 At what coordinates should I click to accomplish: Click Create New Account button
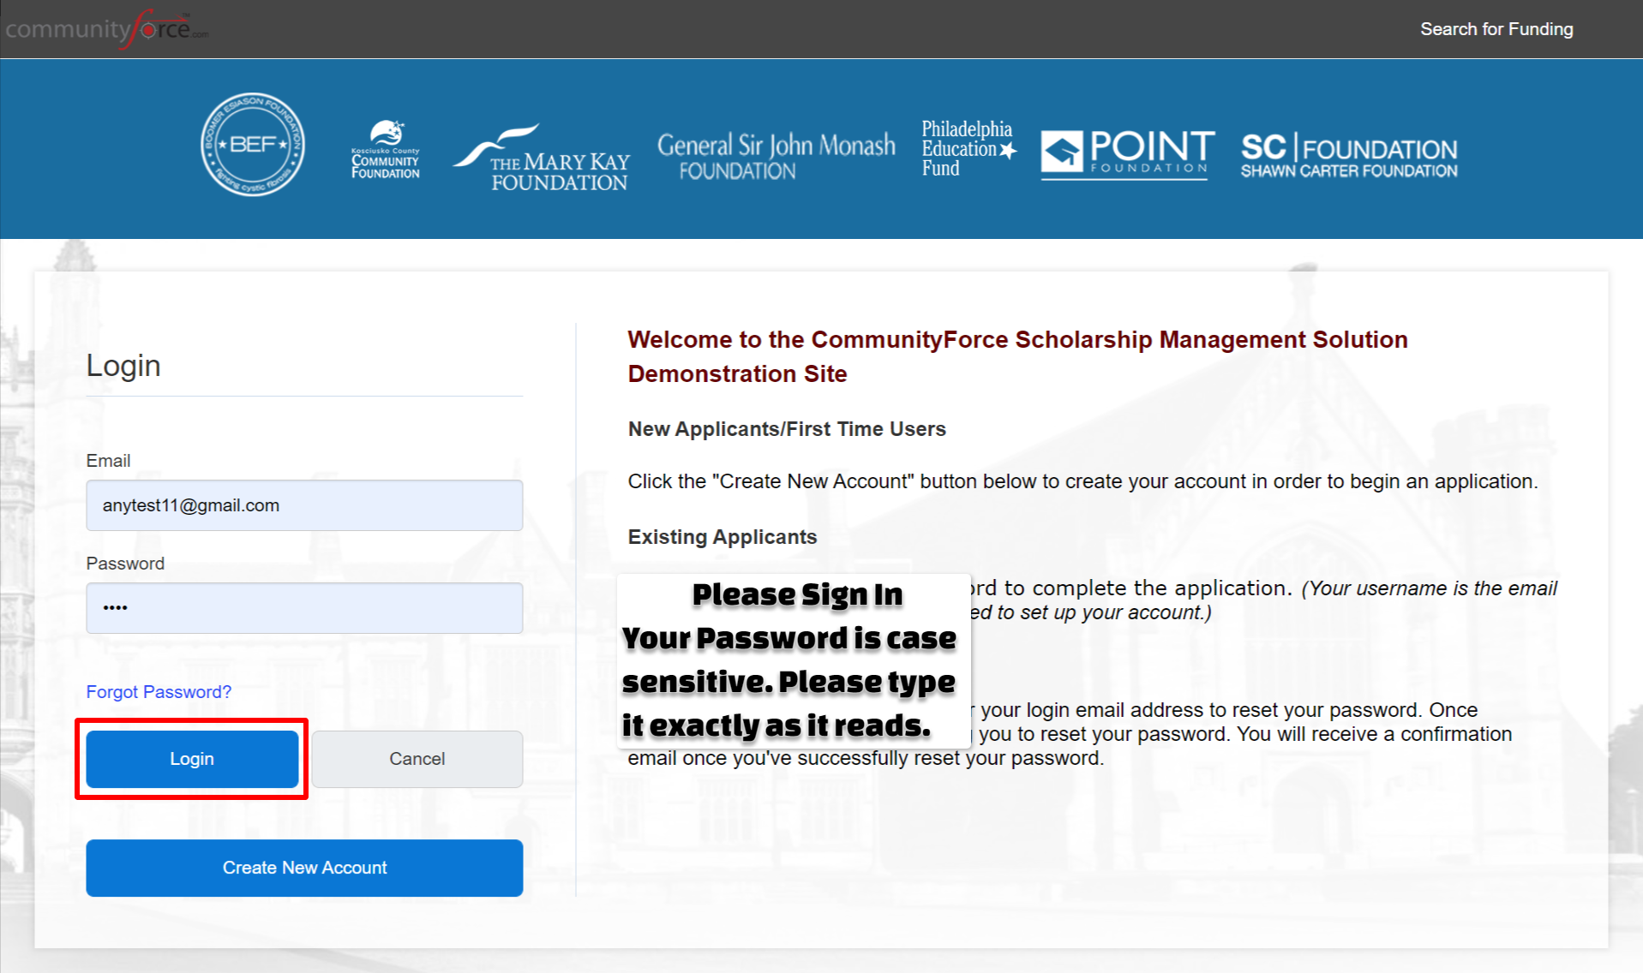[x=304, y=868]
